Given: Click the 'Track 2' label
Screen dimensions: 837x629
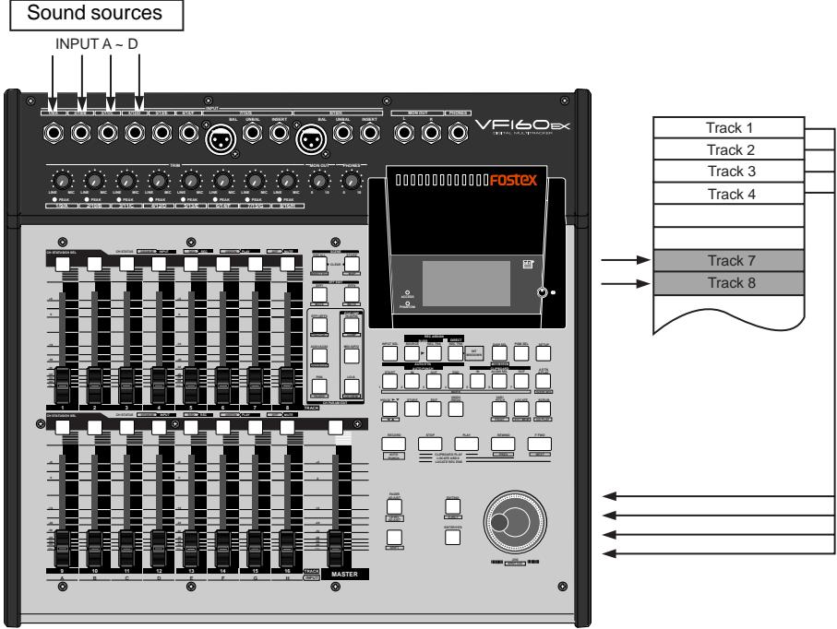Looking at the screenshot, I should pyautogui.click(x=731, y=150).
